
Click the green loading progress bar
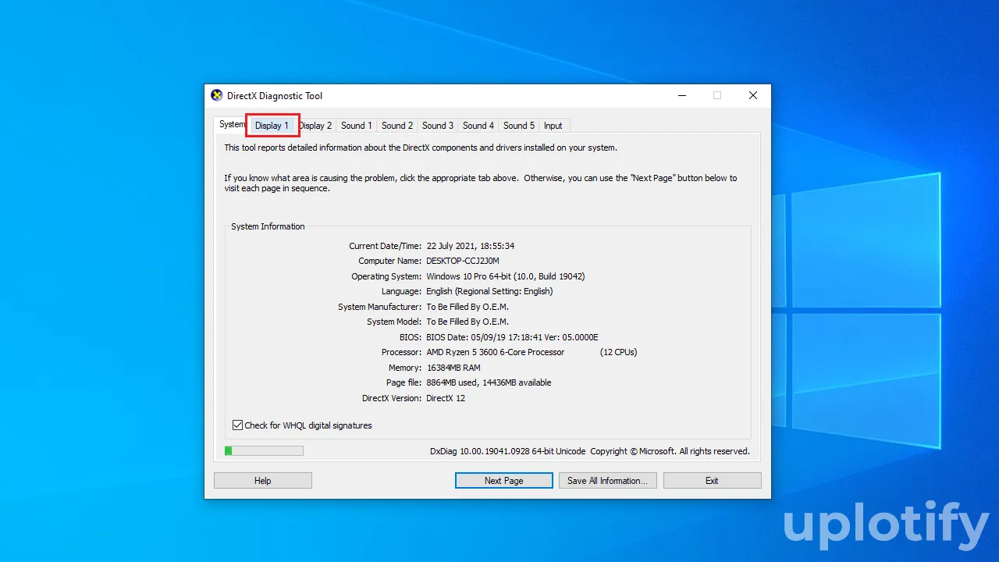coord(264,450)
